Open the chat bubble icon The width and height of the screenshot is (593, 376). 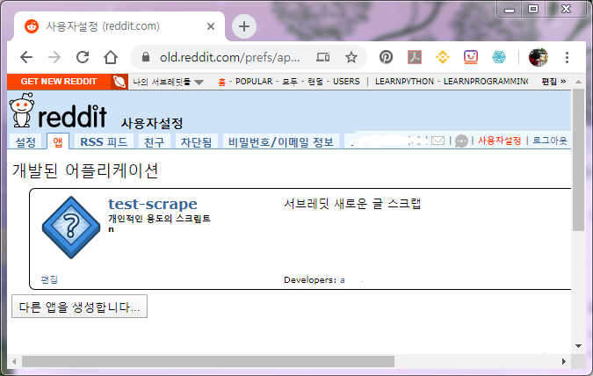[x=461, y=141]
